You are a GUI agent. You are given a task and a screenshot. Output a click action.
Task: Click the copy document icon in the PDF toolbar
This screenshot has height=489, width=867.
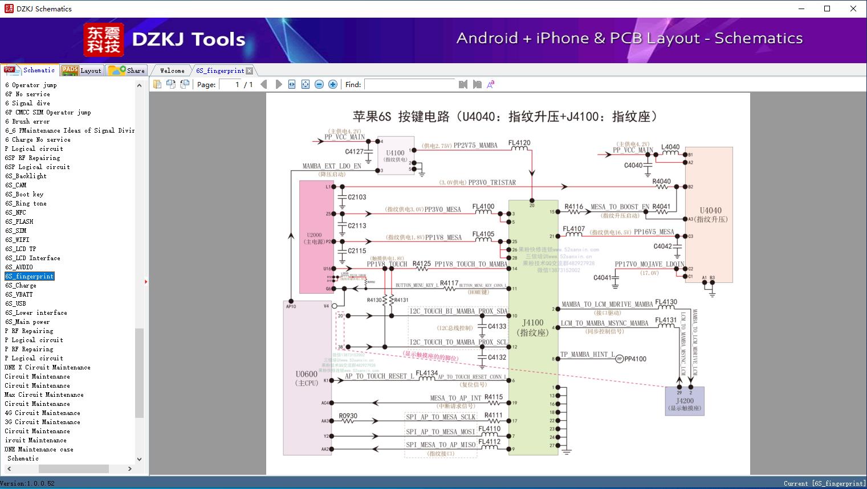[157, 84]
